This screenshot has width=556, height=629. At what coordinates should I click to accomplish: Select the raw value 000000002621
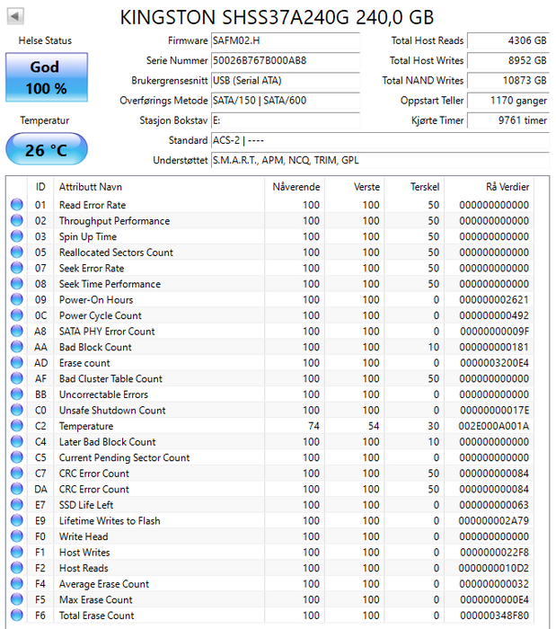pos(494,299)
